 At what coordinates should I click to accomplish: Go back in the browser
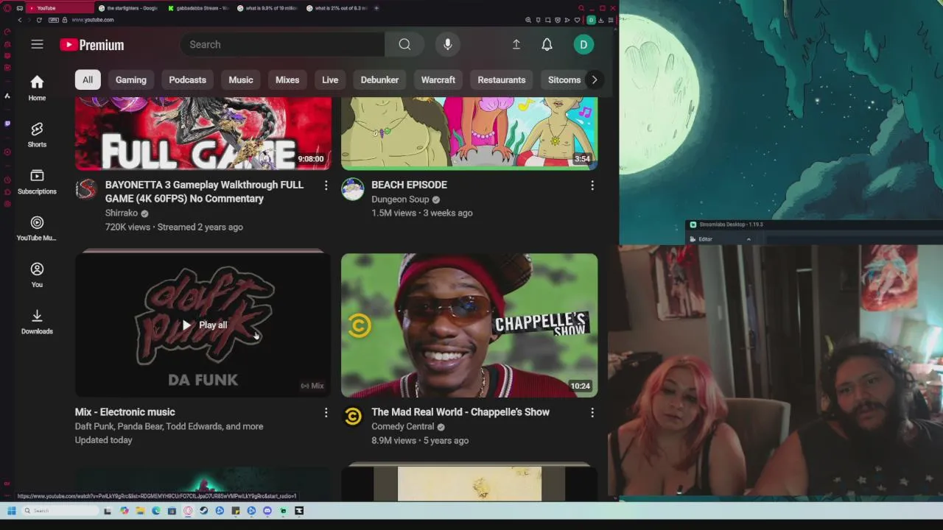pyautogui.click(x=20, y=20)
